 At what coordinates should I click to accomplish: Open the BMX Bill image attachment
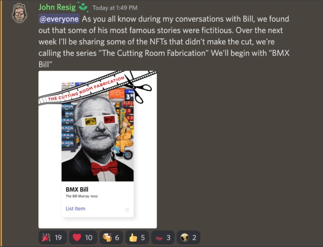(x=97, y=150)
